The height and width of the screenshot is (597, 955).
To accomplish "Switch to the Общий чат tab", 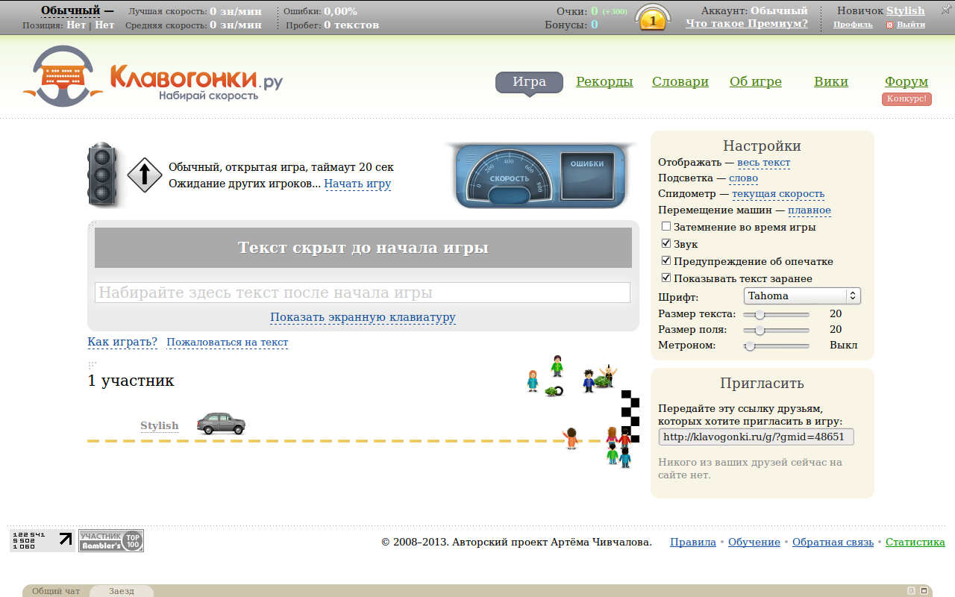I will point(56,591).
